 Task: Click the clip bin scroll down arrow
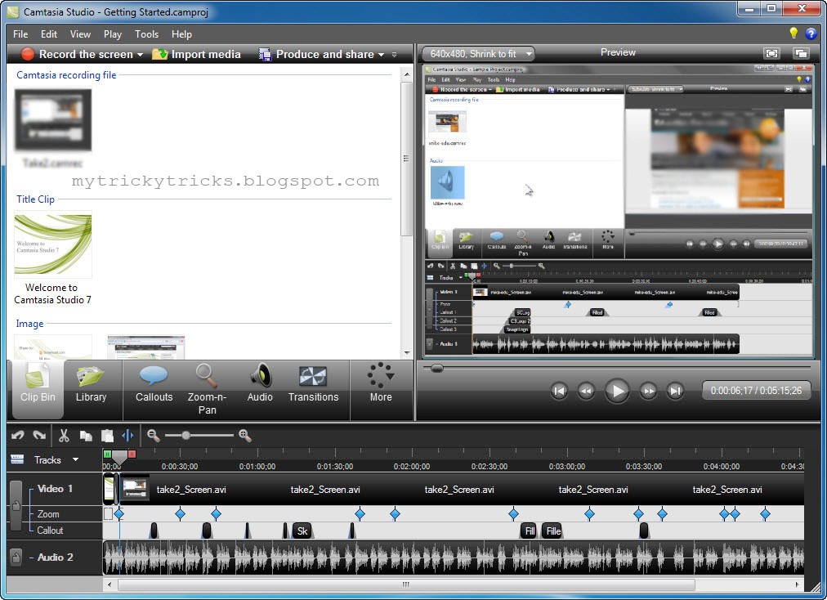(x=407, y=352)
